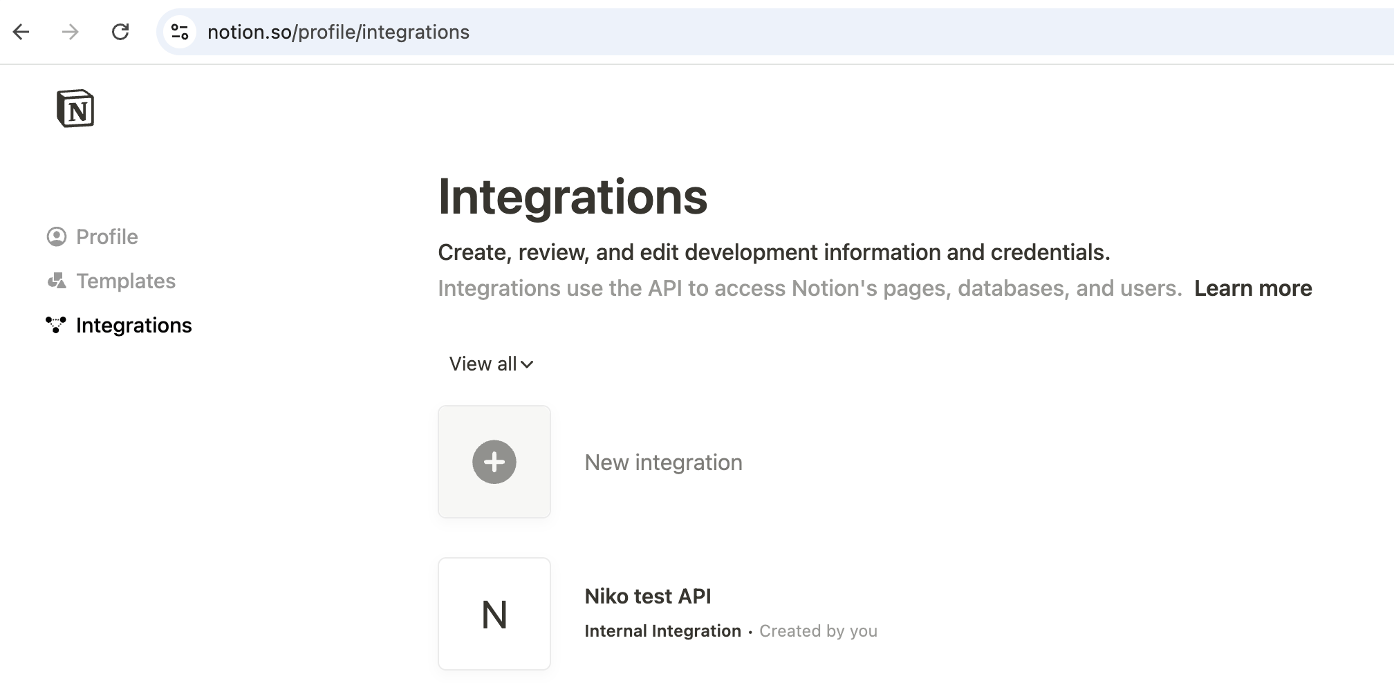Expand the View all dropdown
The height and width of the screenshot is (683, 1394).
pyautogui.click(x=492, y=364)
